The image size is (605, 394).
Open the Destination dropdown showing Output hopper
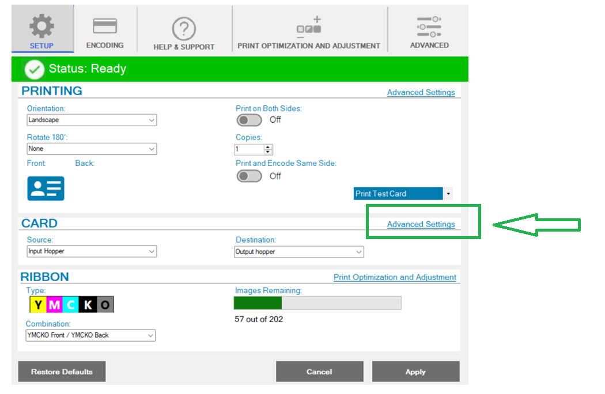[298, 252]
